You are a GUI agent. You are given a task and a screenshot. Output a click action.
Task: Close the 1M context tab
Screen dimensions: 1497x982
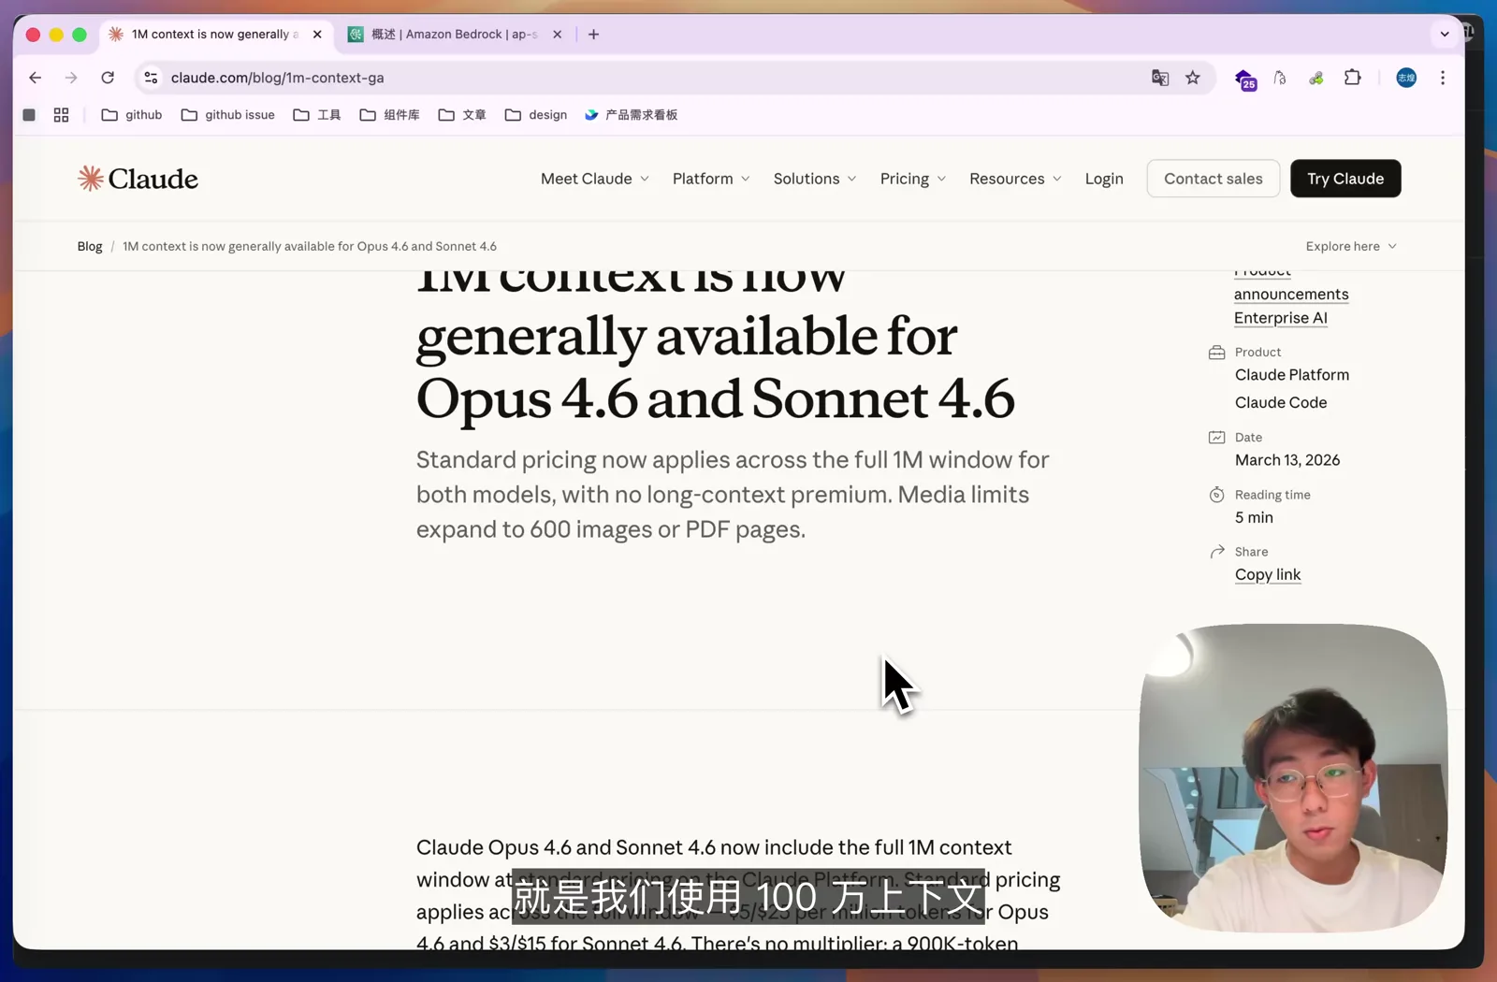(317, 35)
